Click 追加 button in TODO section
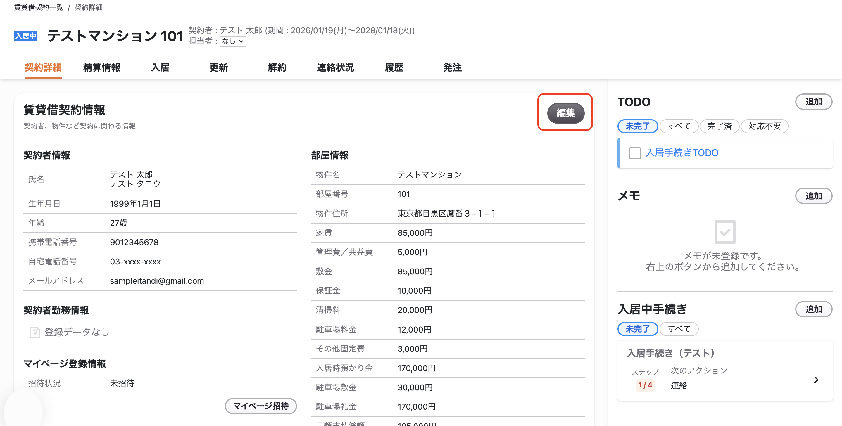Image resolution: width=842 pixels, height=426 pixels. coord(813,102)
